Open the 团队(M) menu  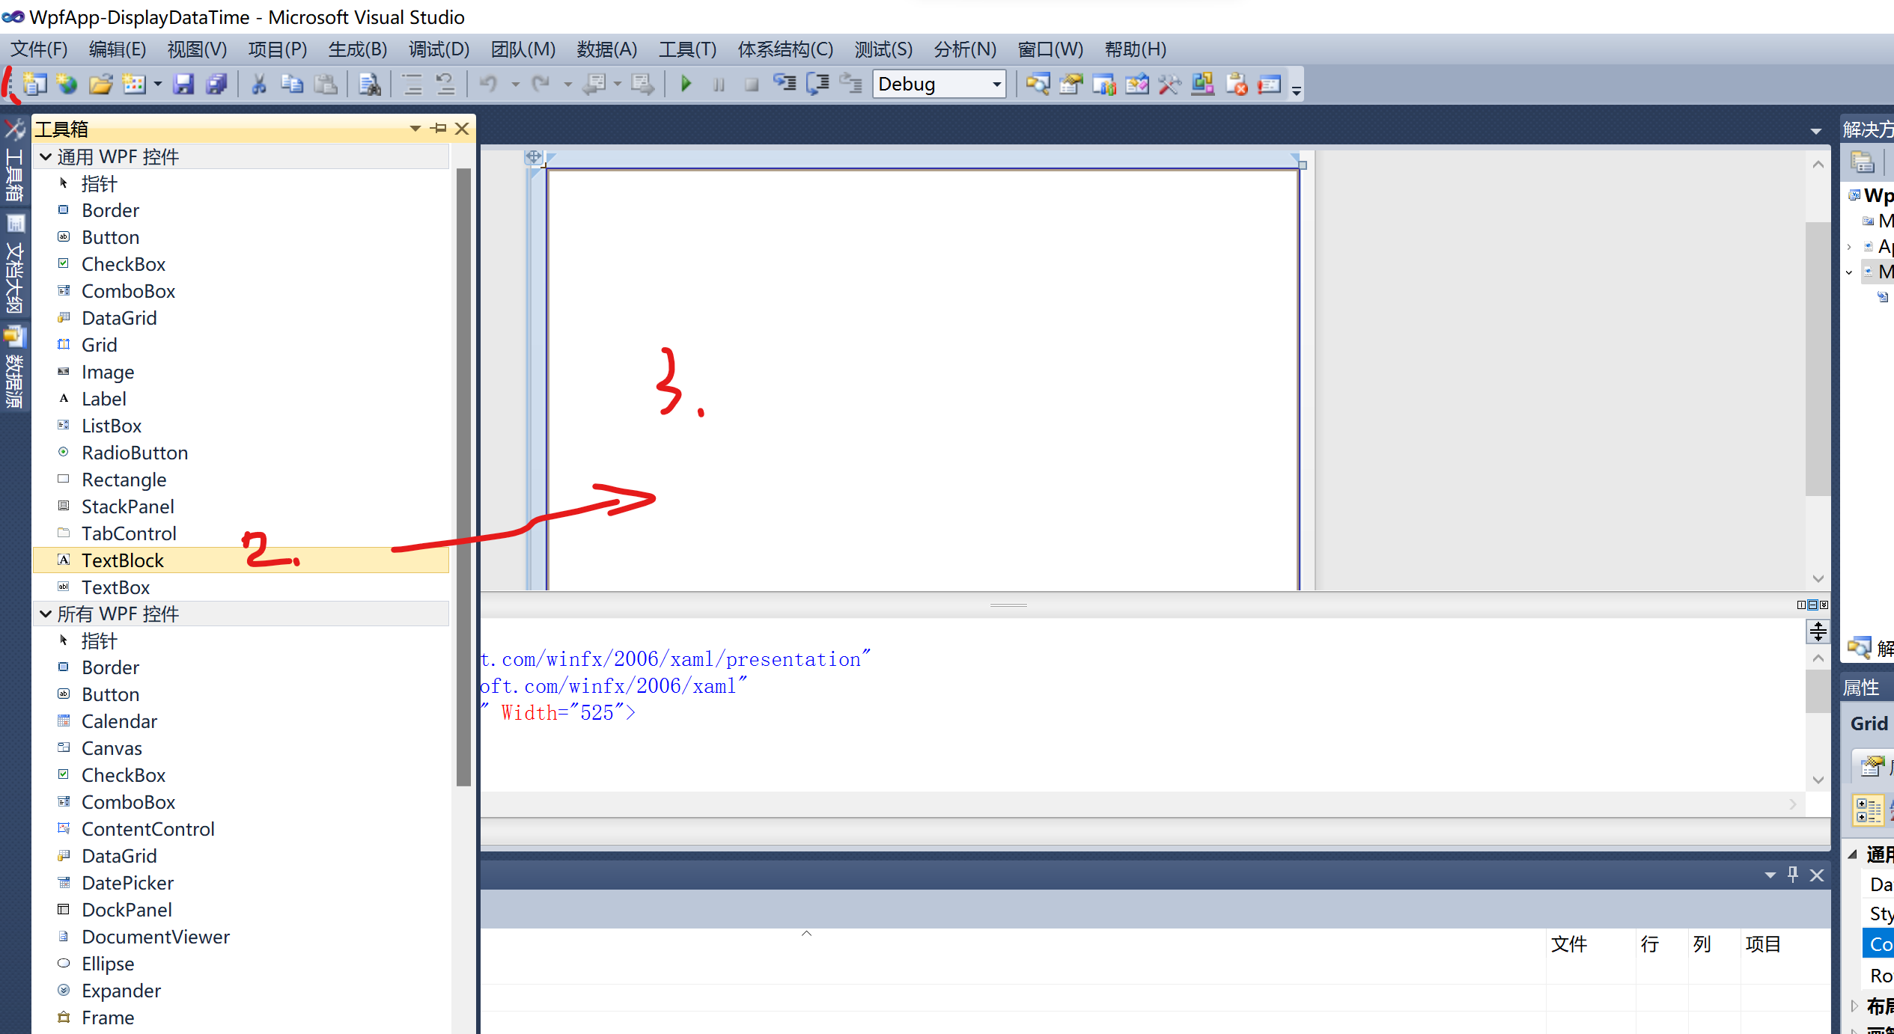[x=523, y=49]
